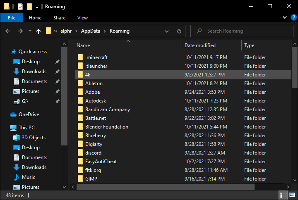The image size is (298, 200).
Task: Expand the ribbon with chevron arrow
Action: pos(284,18)
